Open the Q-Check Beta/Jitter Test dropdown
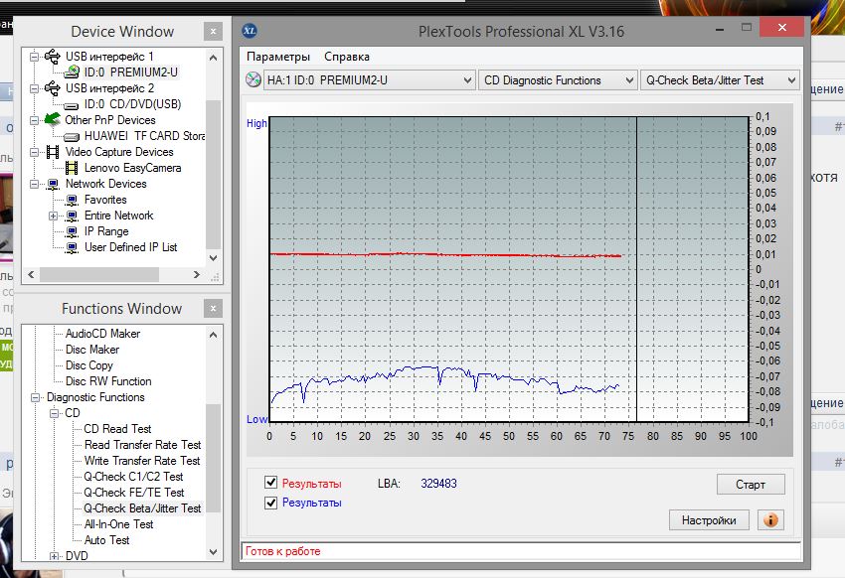This screenshot has height=578, width=845. pos(720,80)
